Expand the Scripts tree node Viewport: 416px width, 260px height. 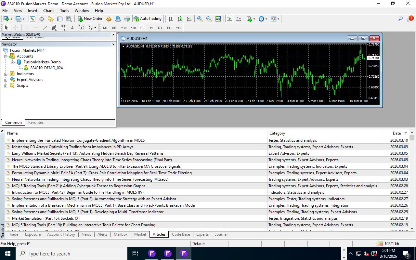pyautogui.click(x=6, y=85)
